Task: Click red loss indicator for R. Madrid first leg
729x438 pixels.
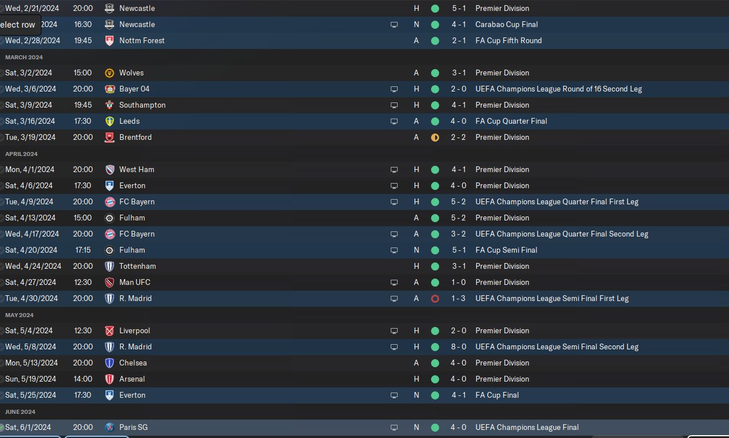Action: (435, 299)
